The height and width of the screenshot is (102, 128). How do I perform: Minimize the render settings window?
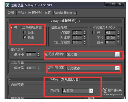click(x=107, y=4)
